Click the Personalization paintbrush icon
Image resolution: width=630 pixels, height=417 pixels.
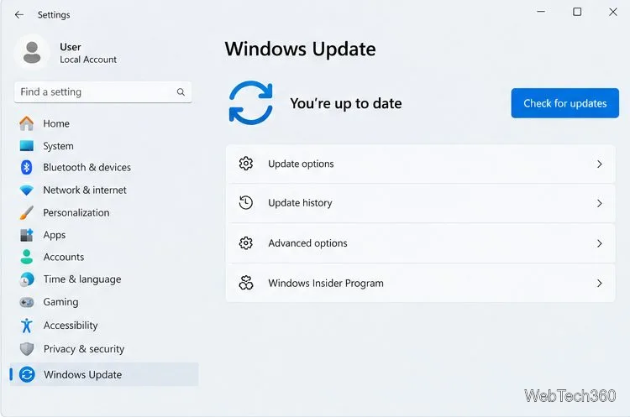coord(27,212)
